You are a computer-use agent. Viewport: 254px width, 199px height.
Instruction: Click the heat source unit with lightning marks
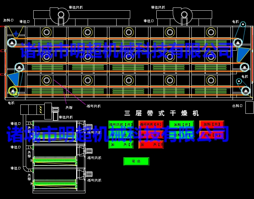(x=40, y=109)
